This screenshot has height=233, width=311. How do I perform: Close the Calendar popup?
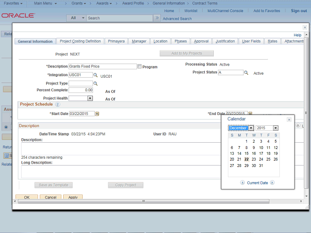289,119
